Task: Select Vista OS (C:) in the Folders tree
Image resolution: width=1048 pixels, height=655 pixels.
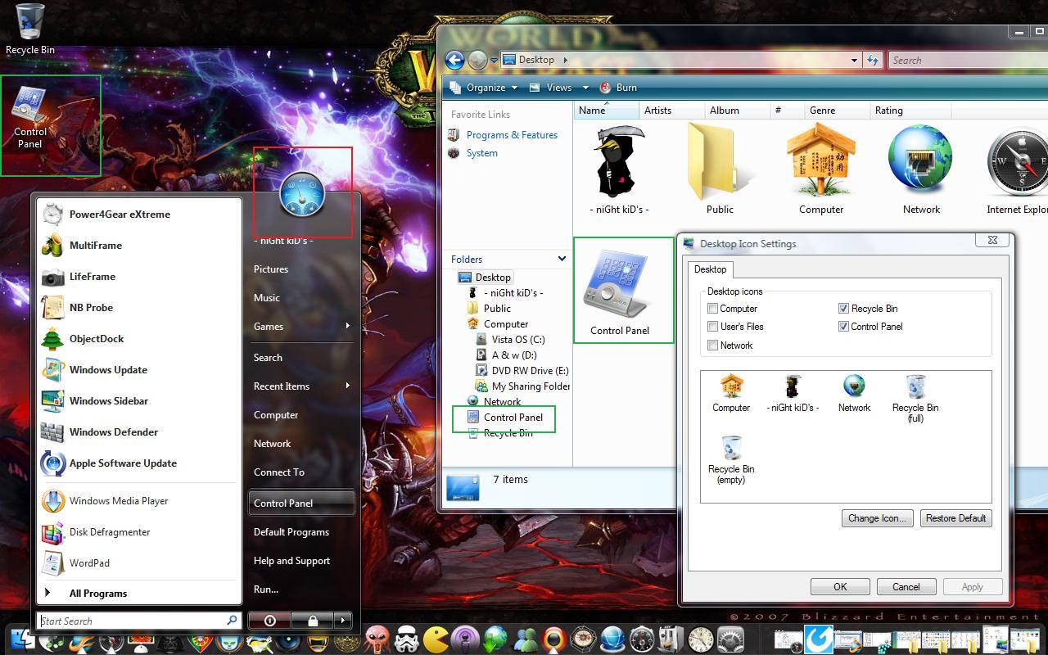Action: pyautogui.click(x=518, y=340)
